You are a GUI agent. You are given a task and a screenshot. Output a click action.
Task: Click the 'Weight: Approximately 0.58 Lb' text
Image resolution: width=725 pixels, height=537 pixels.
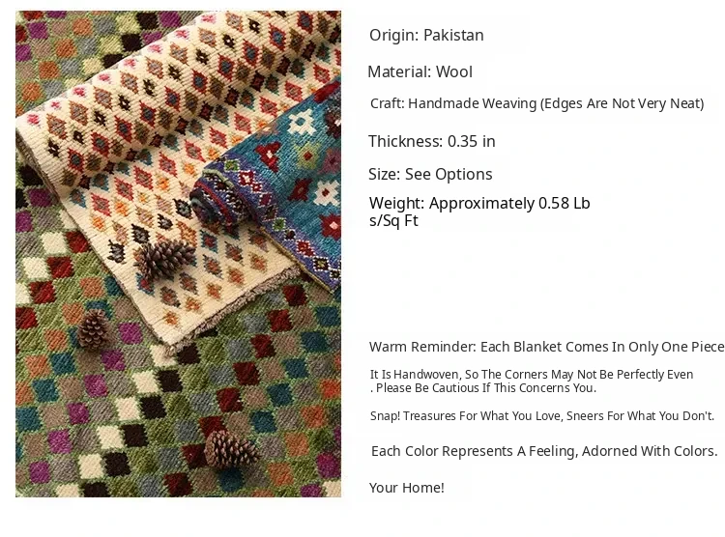tap(479, 204)
